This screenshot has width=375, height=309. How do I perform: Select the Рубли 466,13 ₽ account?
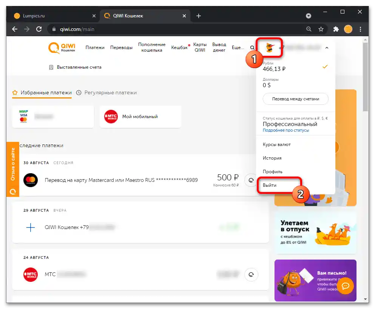click(x=295, y=67)
